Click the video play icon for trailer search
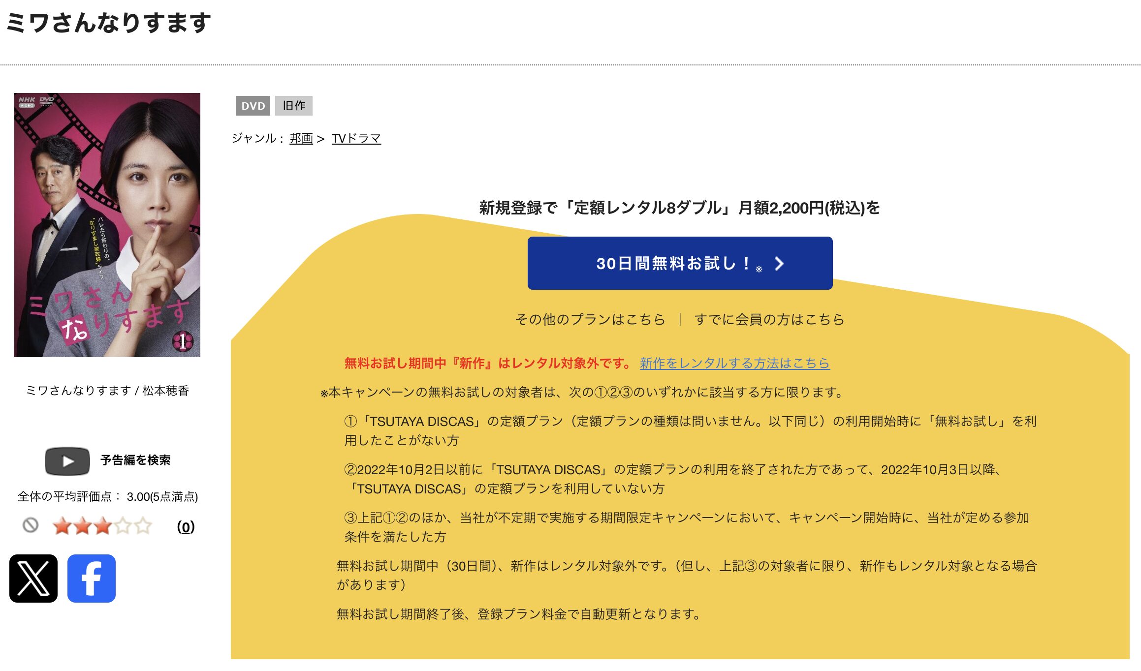 click(67, 461)
